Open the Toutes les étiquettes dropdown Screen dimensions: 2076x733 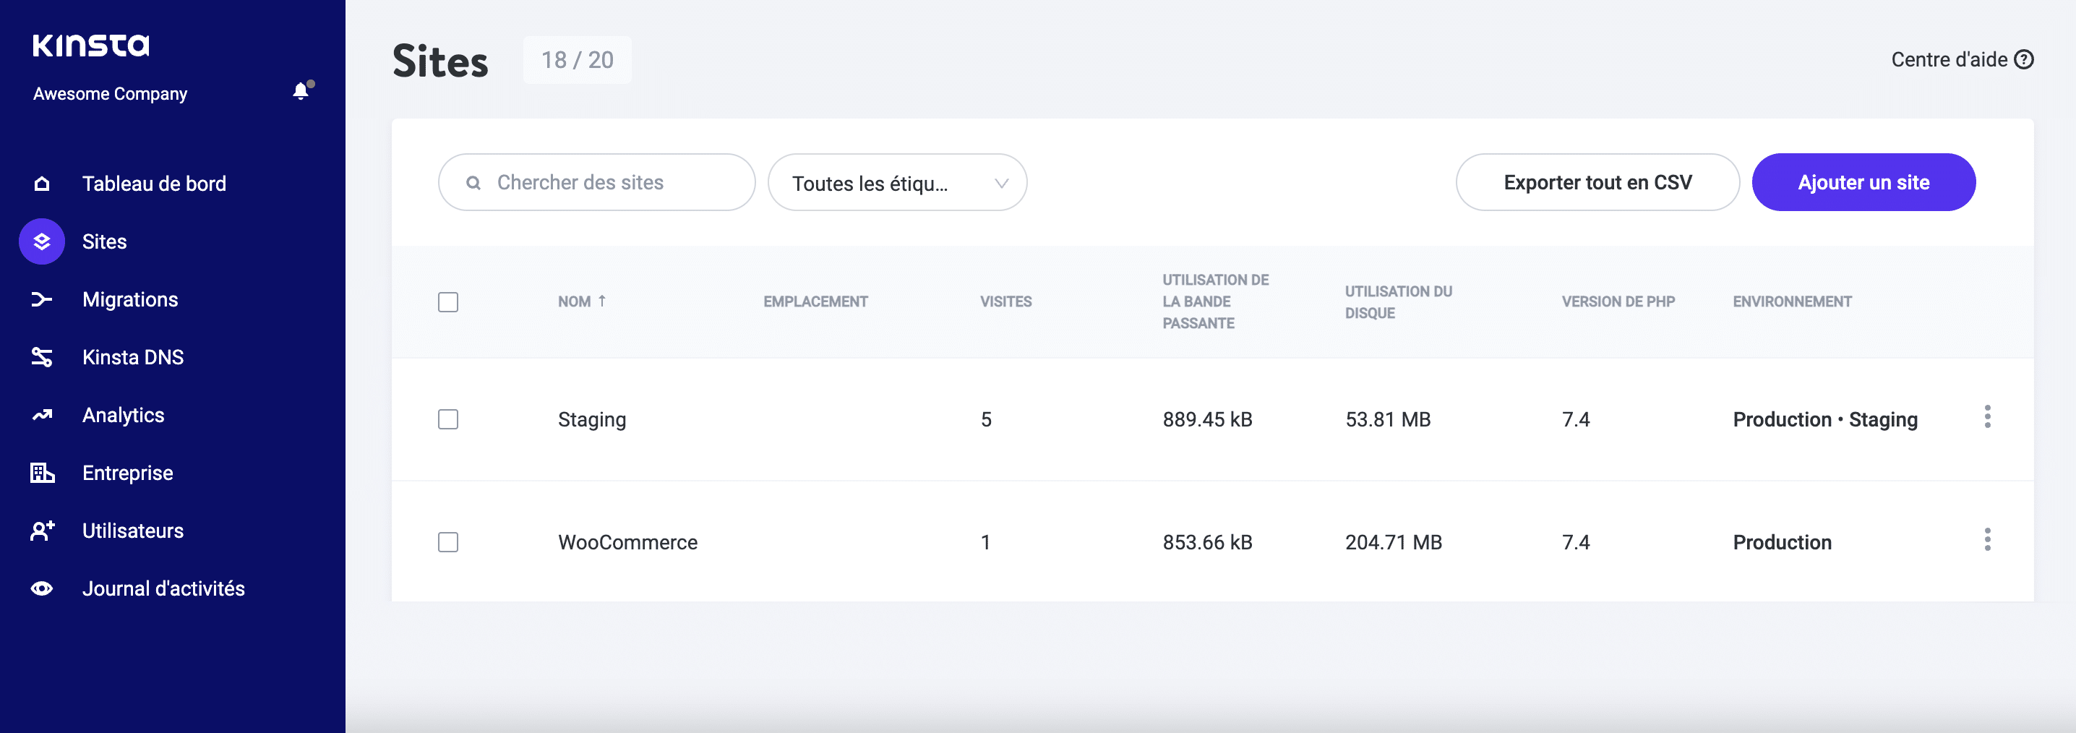pyautogui.click(x=897, y=182)
